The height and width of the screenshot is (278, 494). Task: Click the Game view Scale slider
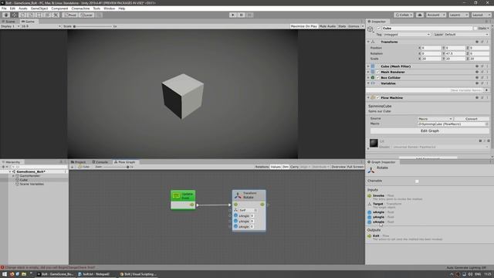93,26
